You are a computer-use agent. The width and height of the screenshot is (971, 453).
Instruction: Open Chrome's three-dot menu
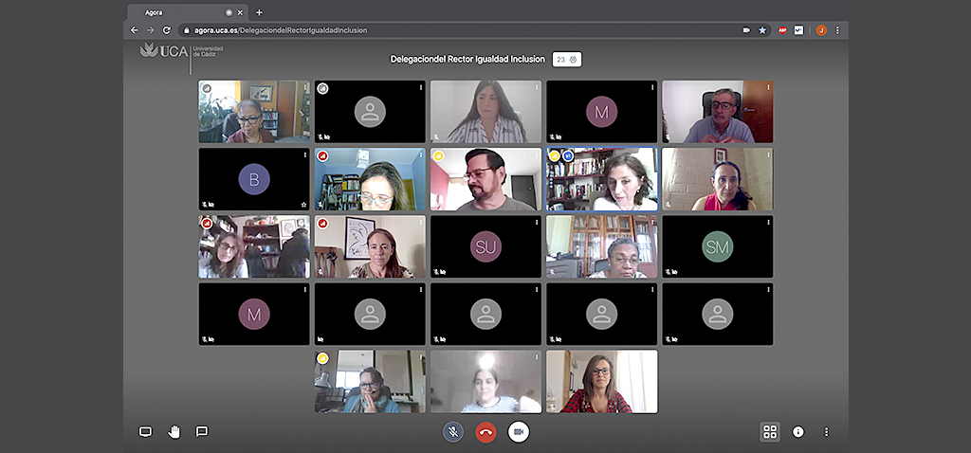(836, 30)
